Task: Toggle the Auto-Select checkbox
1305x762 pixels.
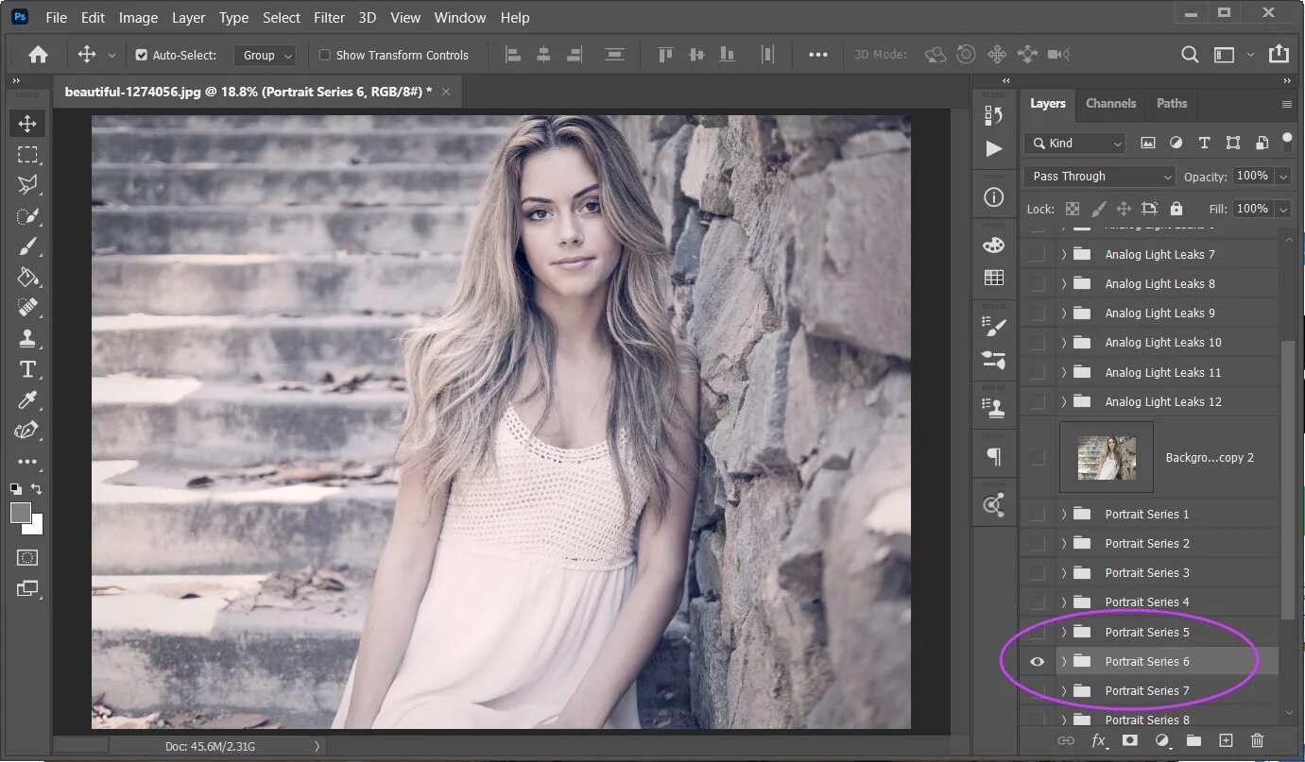Action: coord(142,56)
